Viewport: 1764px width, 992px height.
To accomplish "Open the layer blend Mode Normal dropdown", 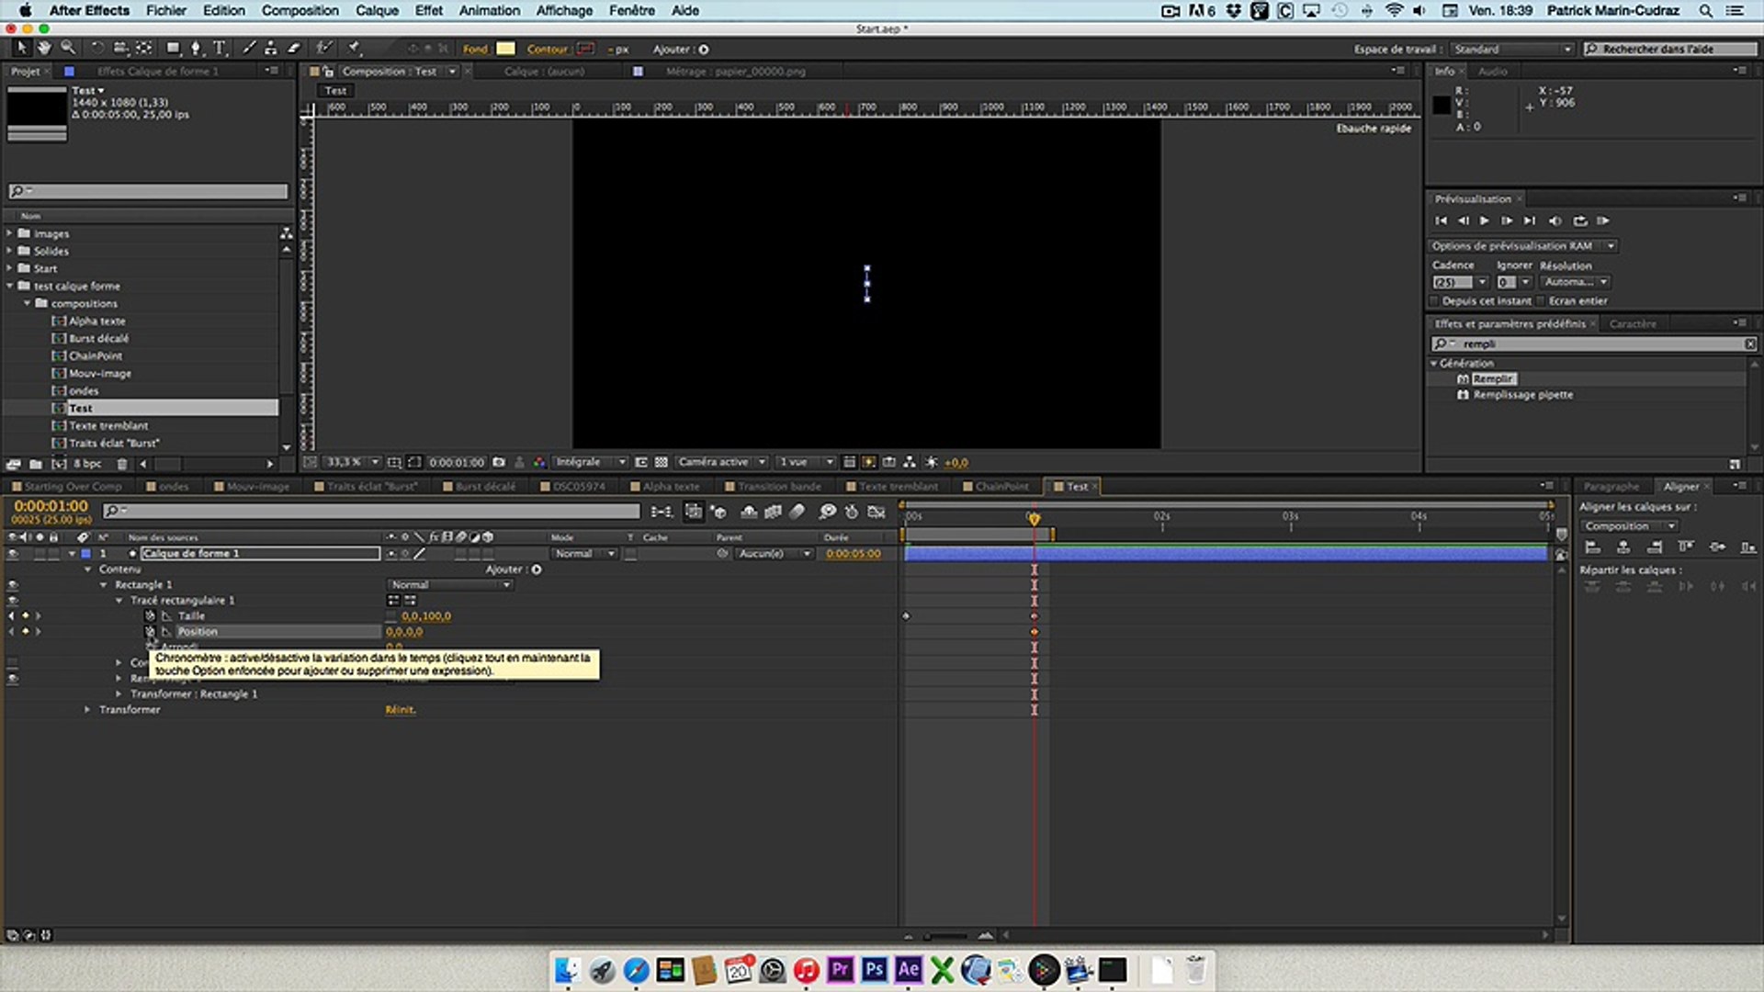I will (584, 554).
